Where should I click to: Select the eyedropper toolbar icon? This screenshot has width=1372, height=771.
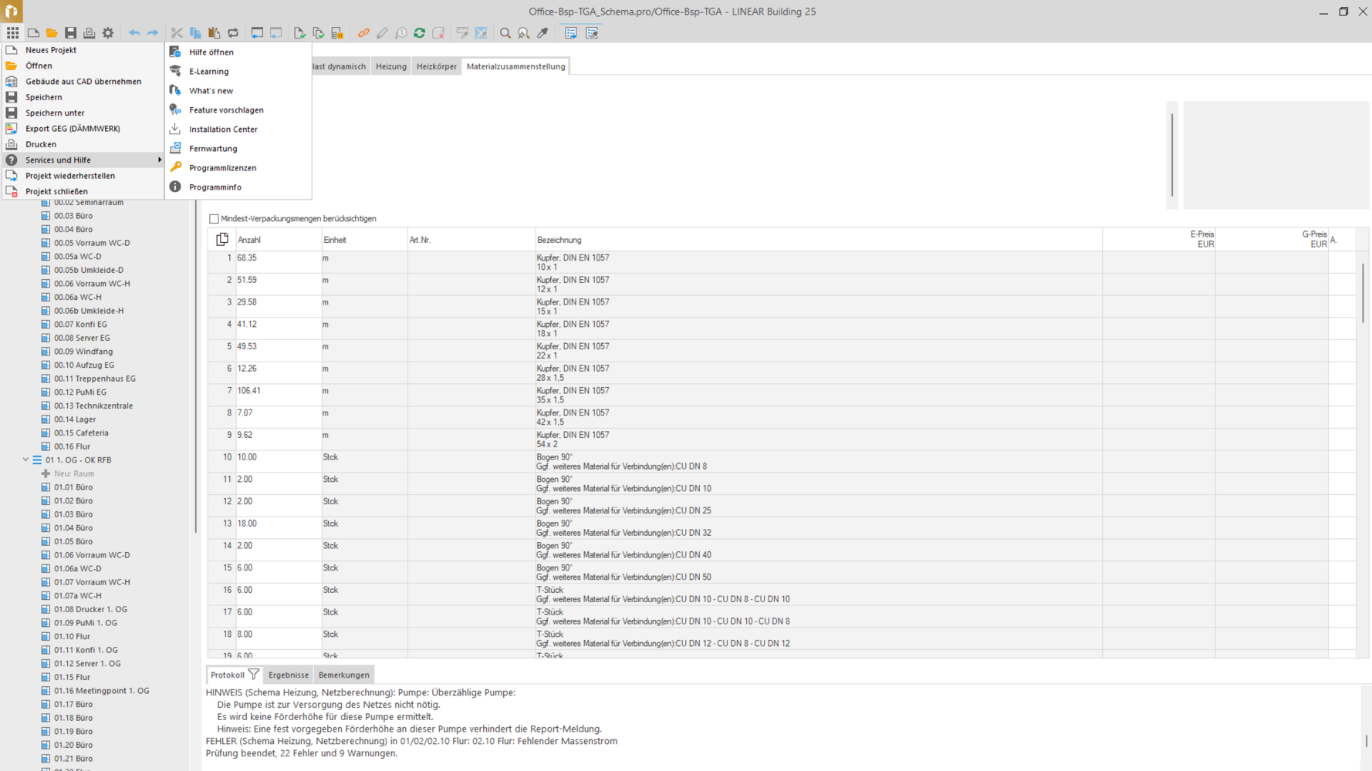542,33
